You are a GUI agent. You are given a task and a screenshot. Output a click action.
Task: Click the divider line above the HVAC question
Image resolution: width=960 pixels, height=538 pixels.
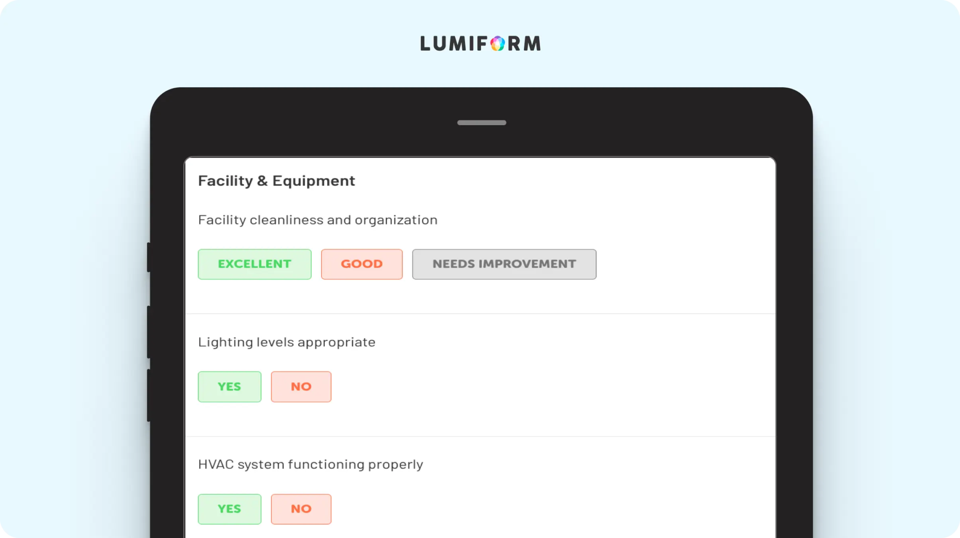click(480, 436)
